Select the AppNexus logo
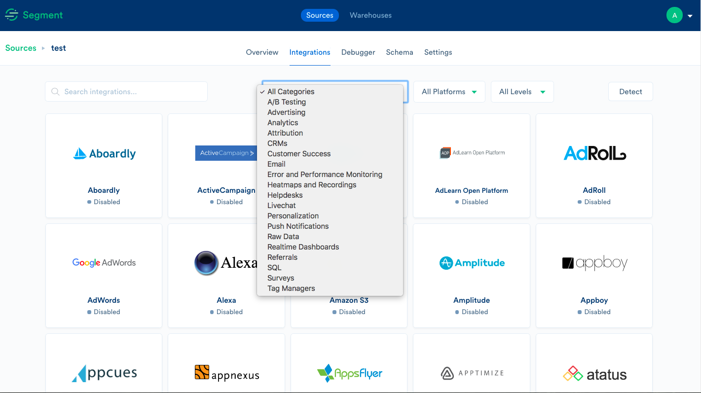 (227, 373)
